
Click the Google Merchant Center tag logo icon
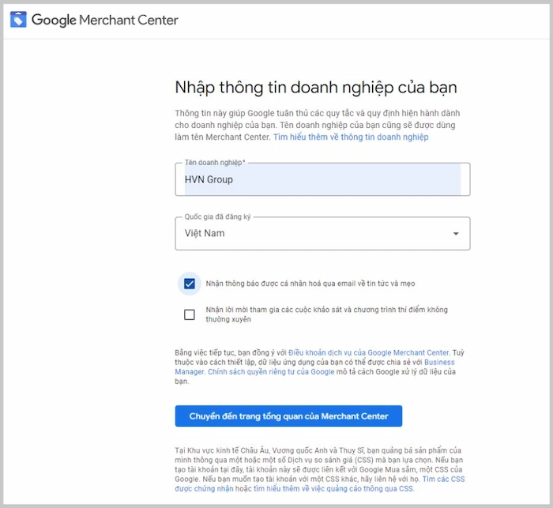point(18,20)
